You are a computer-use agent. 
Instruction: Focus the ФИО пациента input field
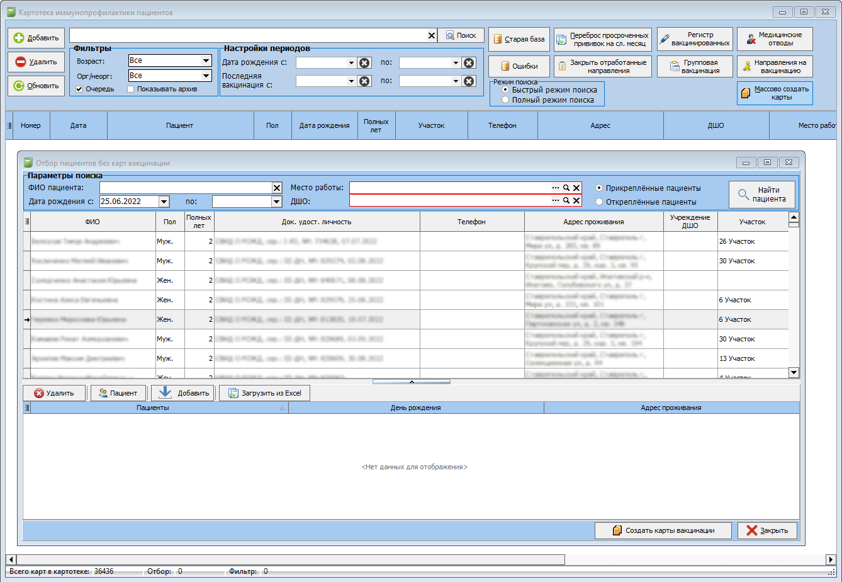coord(186,188)
